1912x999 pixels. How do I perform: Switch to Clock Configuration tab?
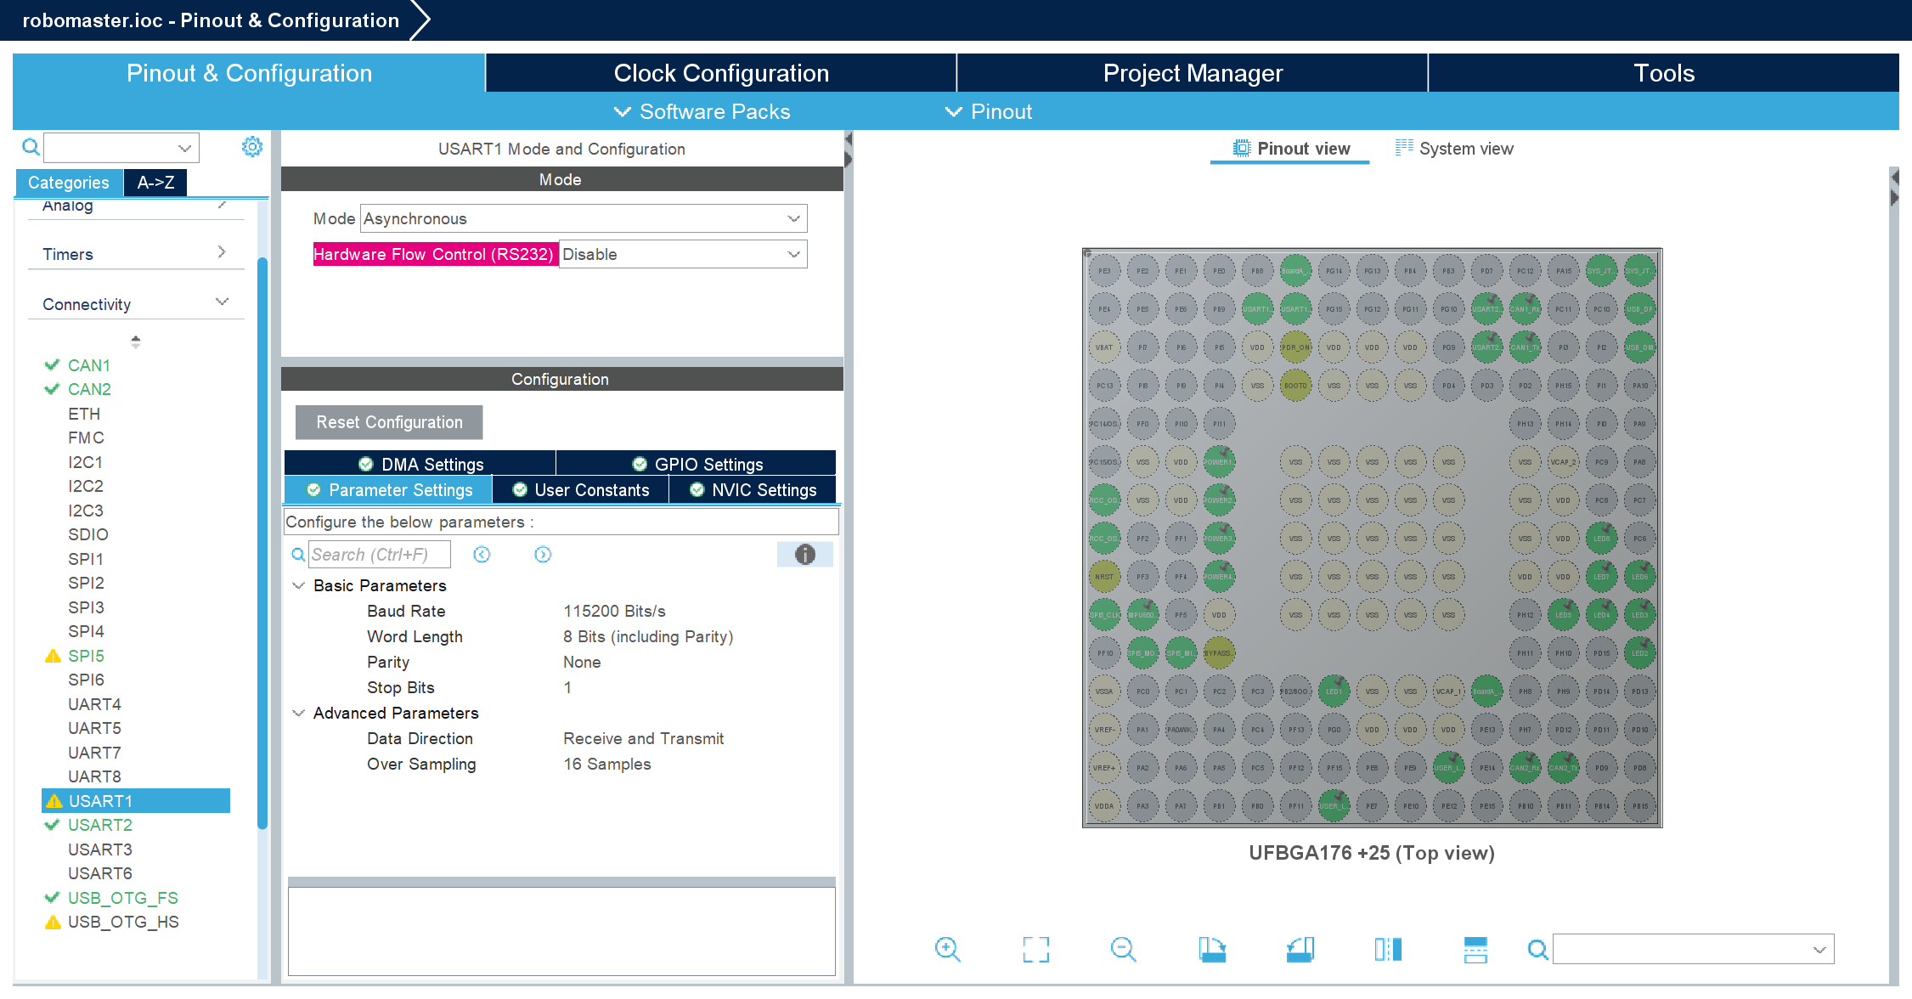point(721,73)
